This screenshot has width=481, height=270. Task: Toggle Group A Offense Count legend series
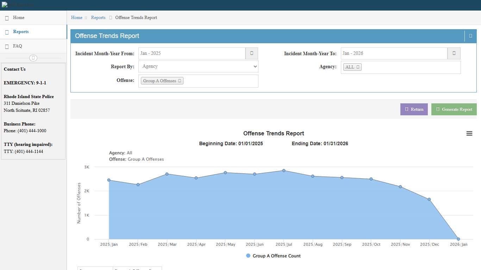click(x=273, y=256)
